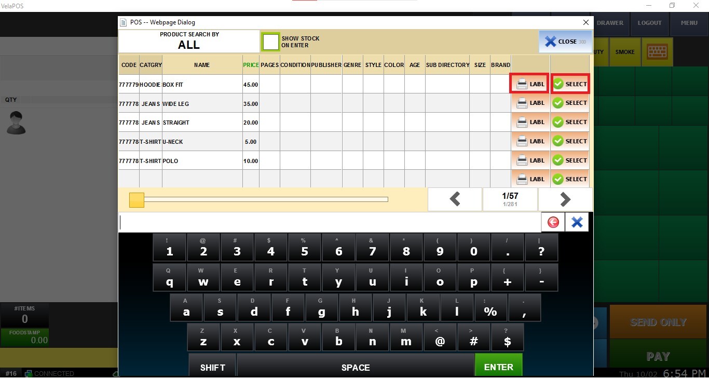Image resolution: width=709 pixels, height=379 pixels.
Task: Click LOGOUT in the top bar
Action: coord(649,23)
